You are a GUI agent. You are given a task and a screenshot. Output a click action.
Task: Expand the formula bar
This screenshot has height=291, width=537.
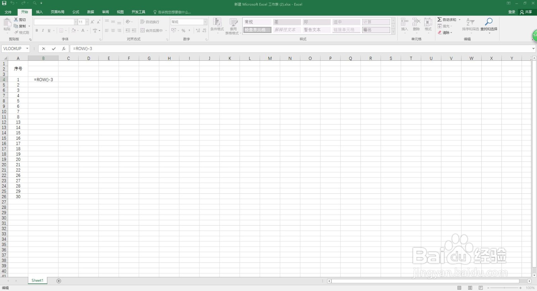533,49
